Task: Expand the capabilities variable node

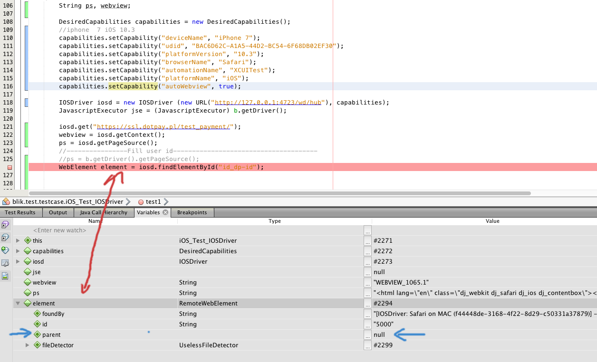Action: [x=18, y=251]
